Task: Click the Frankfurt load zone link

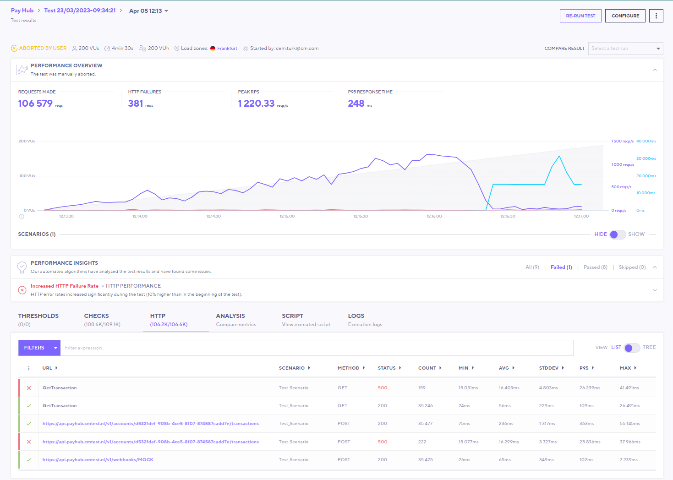Action: click(227, 49)
